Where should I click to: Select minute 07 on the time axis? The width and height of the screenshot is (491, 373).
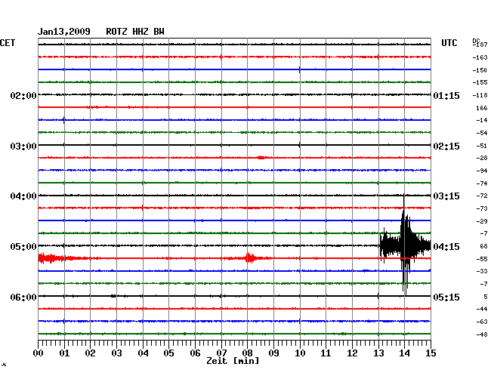[221, 353]
